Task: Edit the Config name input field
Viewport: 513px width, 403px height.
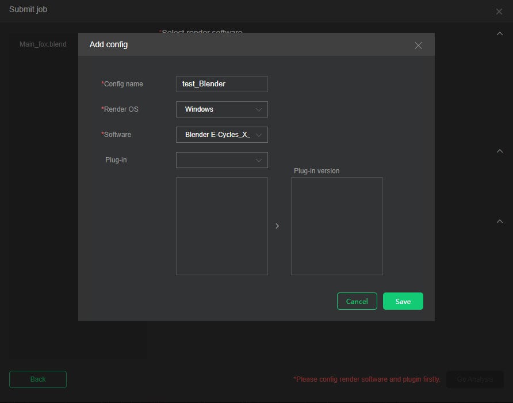Action: [x=222, y=84]
